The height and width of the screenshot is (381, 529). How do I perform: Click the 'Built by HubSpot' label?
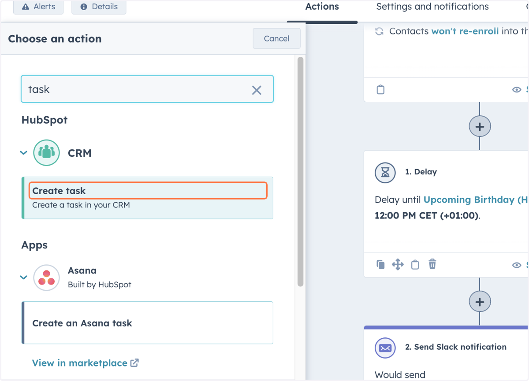[100, 285]
